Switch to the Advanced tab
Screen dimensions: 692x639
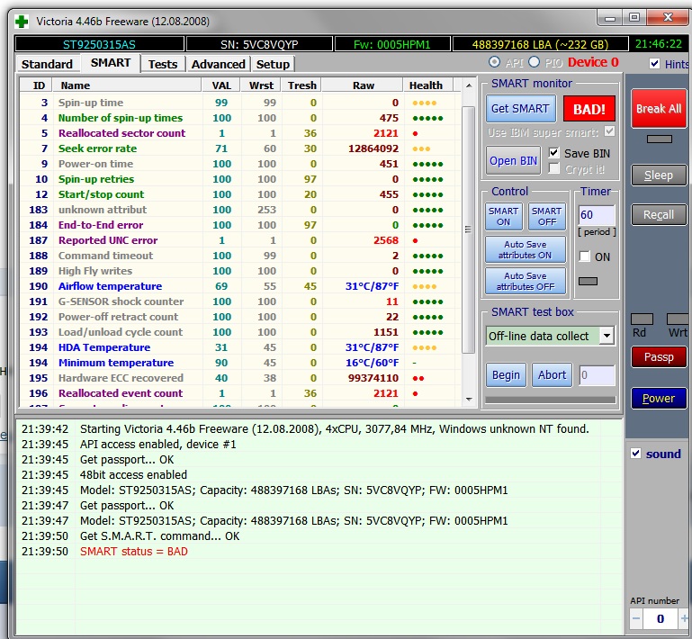[219, 65]
